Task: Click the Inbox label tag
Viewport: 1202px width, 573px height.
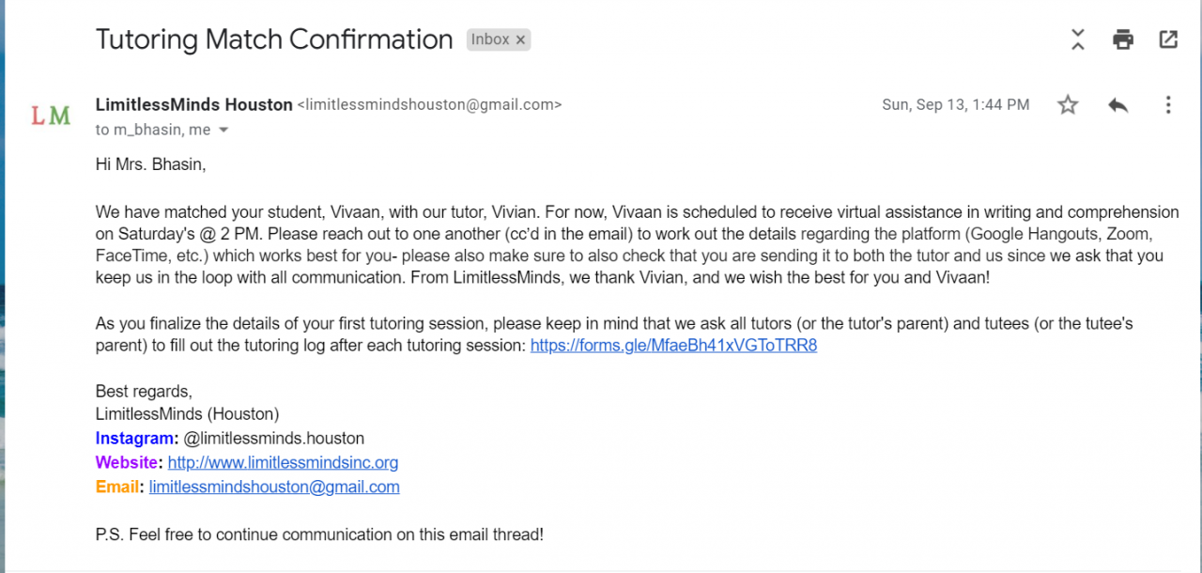Action: click(x=490, y=39)
